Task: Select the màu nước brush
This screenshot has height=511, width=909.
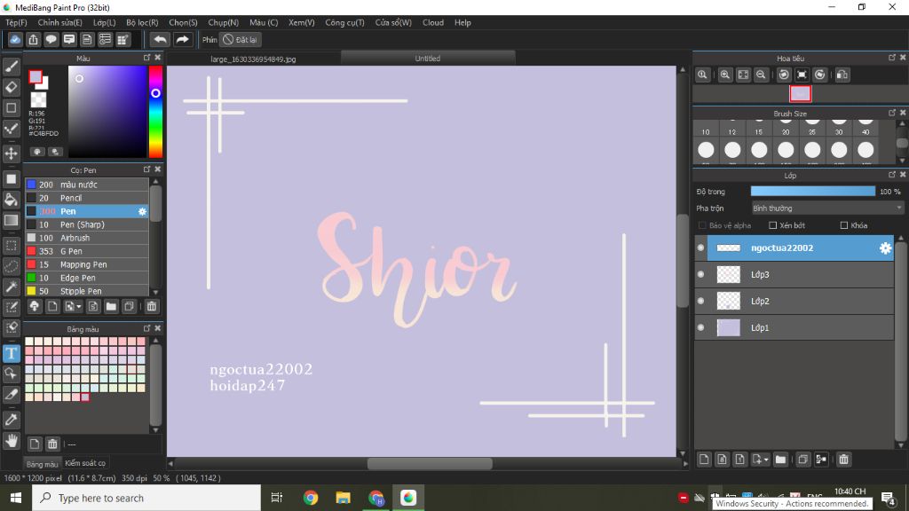Action: click(x=87, y=185)
